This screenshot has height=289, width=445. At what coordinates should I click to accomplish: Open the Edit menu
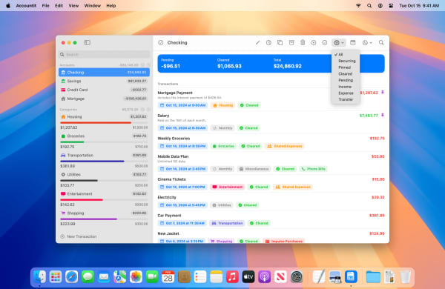pos(59,6)
